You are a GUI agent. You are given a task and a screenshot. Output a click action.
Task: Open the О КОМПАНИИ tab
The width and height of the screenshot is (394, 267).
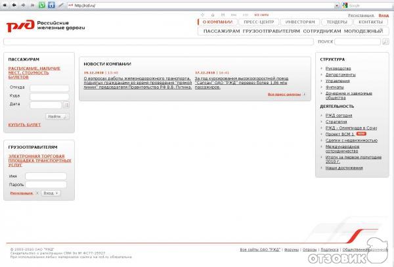tap(217, 22)
